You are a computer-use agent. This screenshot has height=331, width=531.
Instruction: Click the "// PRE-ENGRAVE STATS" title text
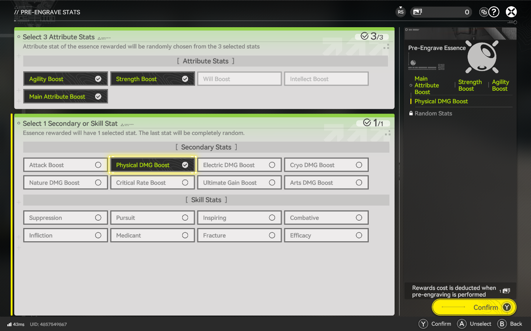pyautogui.click(x=47, y=12)
